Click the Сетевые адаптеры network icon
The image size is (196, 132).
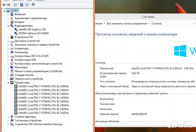point(12,117)
